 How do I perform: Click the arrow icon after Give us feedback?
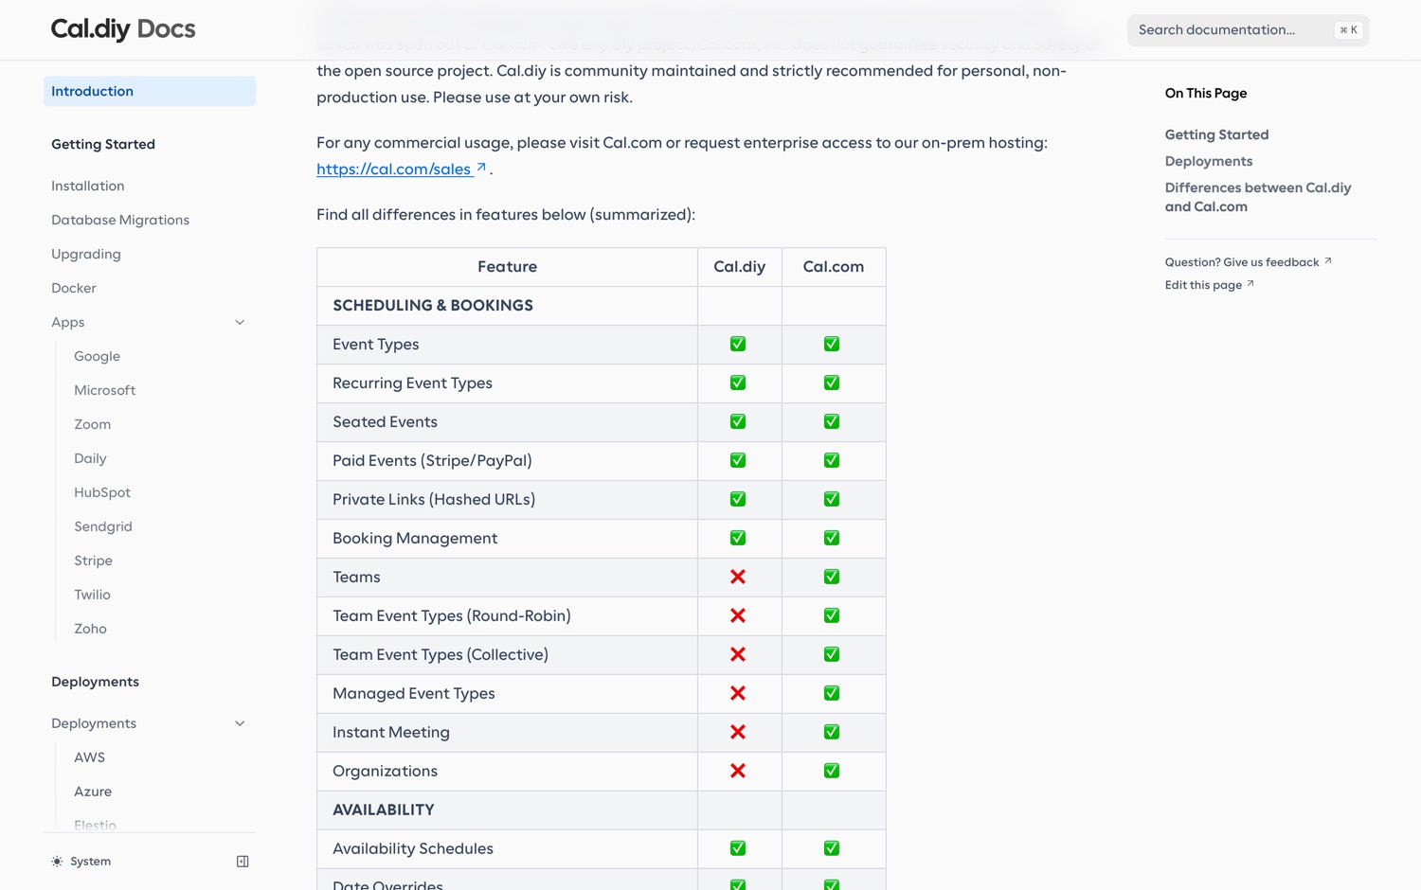[1328, 261]
